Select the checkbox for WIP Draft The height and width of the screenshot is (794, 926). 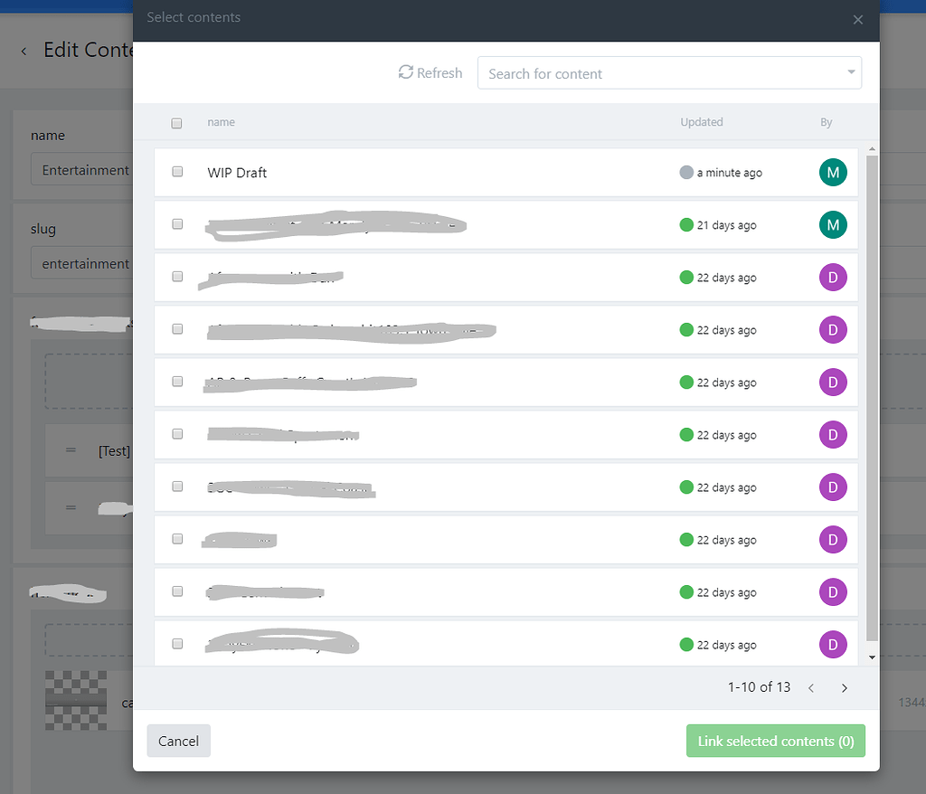pos(177,172)
